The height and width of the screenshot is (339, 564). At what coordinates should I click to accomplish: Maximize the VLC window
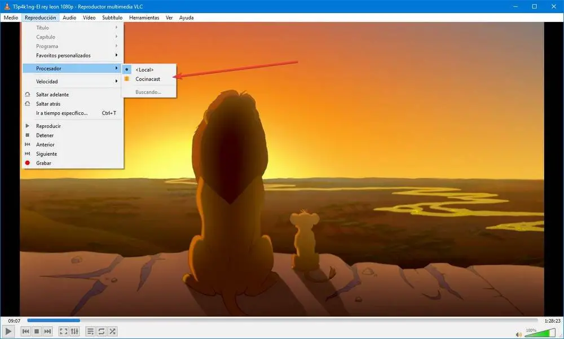[x=535, y=6]
